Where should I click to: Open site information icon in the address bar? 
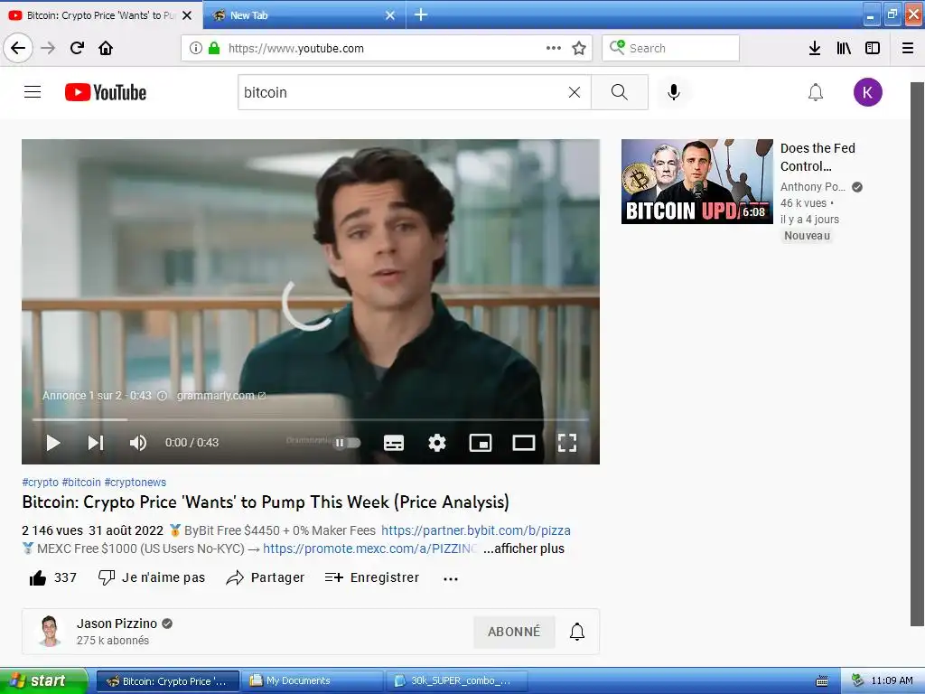[x=195, y=48]
